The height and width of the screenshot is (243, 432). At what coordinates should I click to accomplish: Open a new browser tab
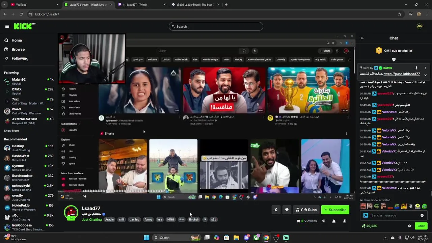226,5
